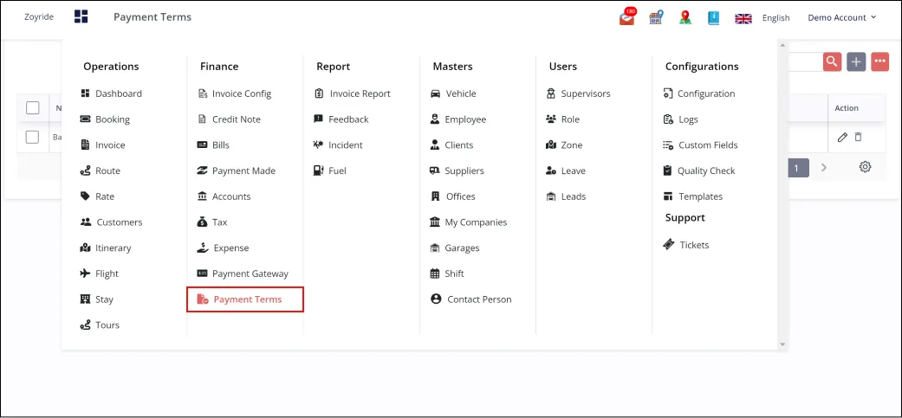
Task: Click the Rate tag icon
Action: [85, 196]
